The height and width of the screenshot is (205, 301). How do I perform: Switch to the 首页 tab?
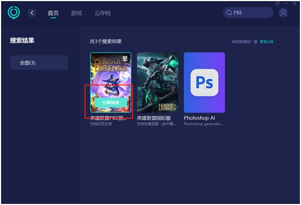coord(53,13)
